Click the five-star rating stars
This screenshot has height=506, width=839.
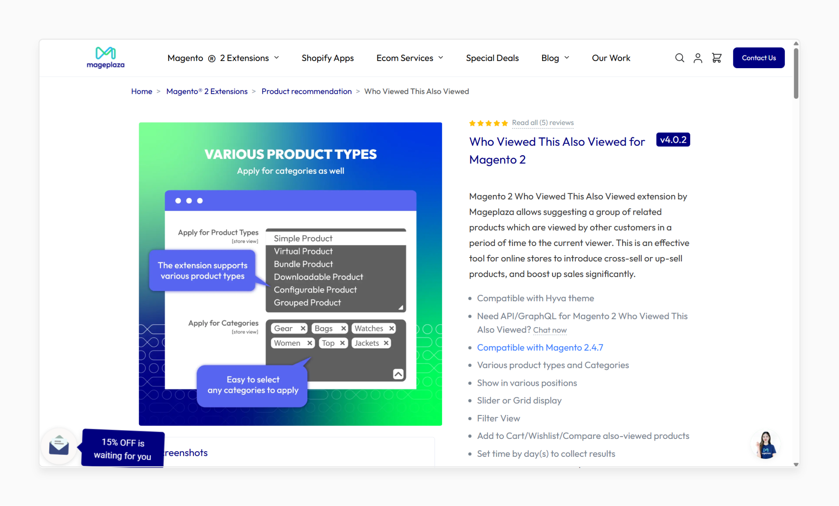click(488, 123)
